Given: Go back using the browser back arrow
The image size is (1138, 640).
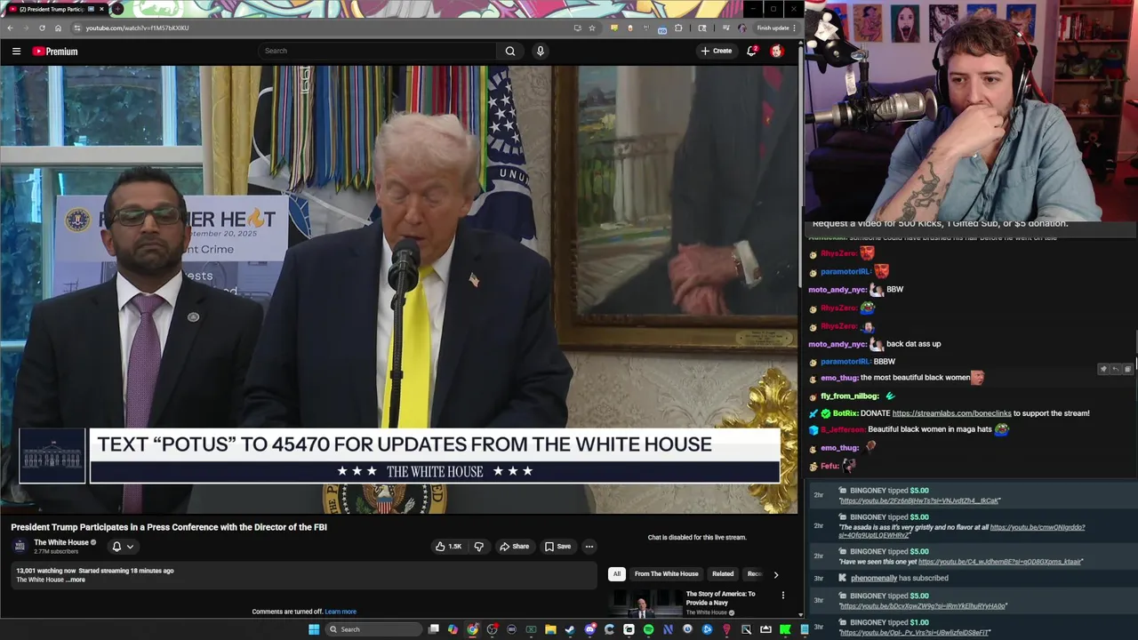Looking at the screenshot, I should pyautogui.click(x=10, y=28).
